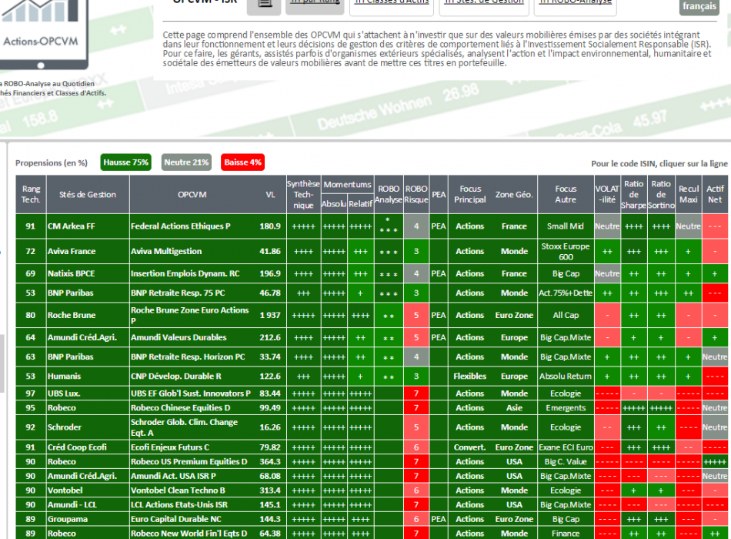
Task: Click the Neutre 21% grey badge
Action: [186, 162]
